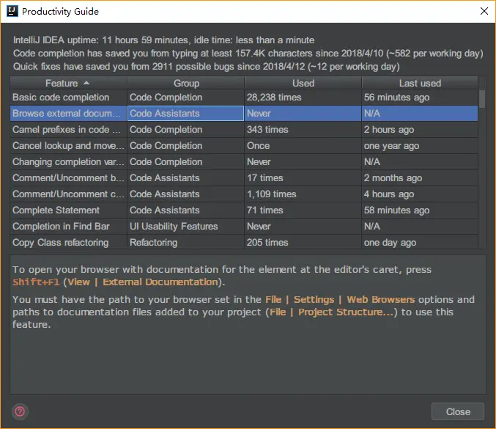Click the 343 times cell

click(x=303, y=130)
